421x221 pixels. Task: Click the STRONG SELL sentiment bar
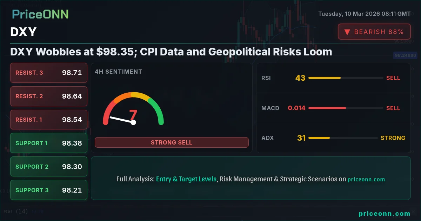coord(172,142)
